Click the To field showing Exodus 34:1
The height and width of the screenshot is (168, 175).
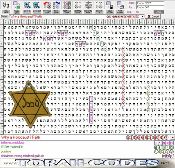[150, 7]
